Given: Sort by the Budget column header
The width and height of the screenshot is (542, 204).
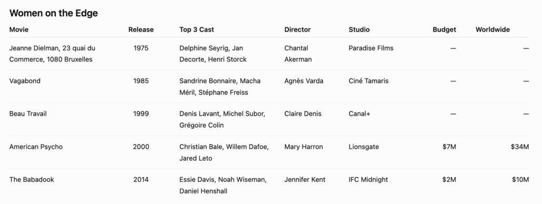Looking at the screenshot, I should pos(444,29).
